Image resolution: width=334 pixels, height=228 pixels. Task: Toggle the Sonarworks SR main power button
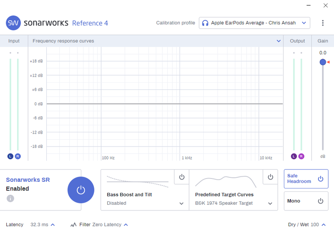tap(81, 190)
